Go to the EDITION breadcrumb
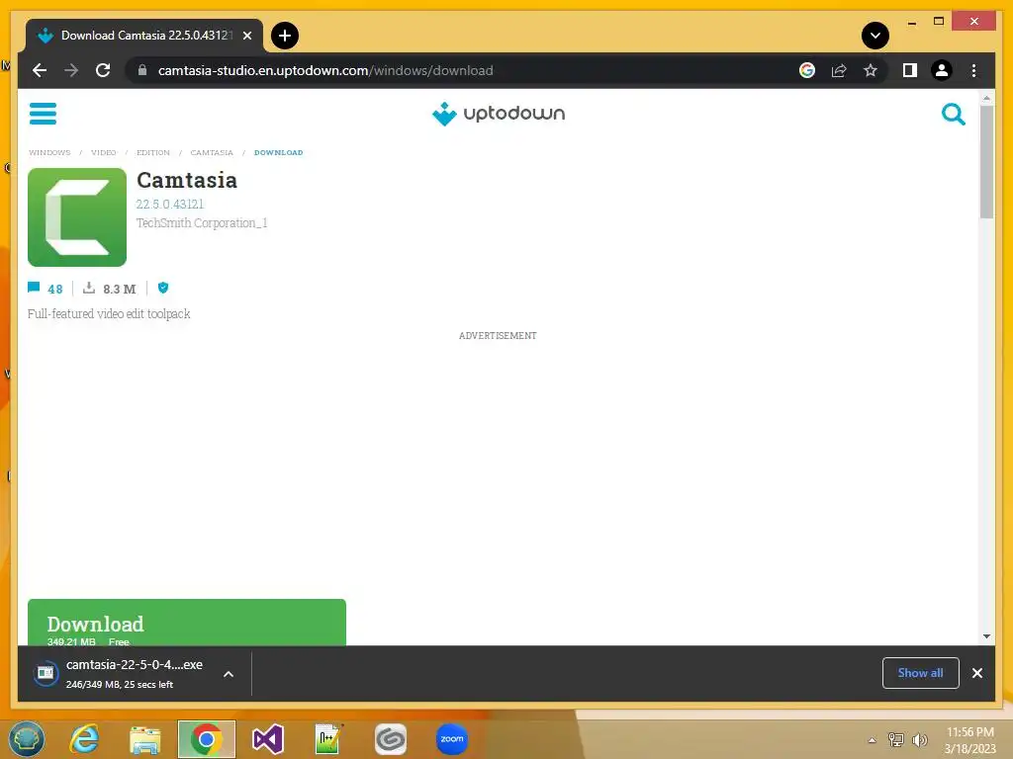Screen dimensions: 1013x759 click(x=153, y=153)
